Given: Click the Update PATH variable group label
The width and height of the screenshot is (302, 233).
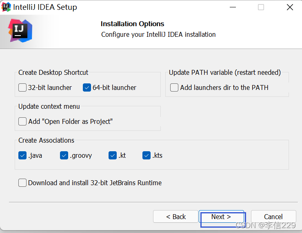Looking at the screenshot, I should 225,72.
